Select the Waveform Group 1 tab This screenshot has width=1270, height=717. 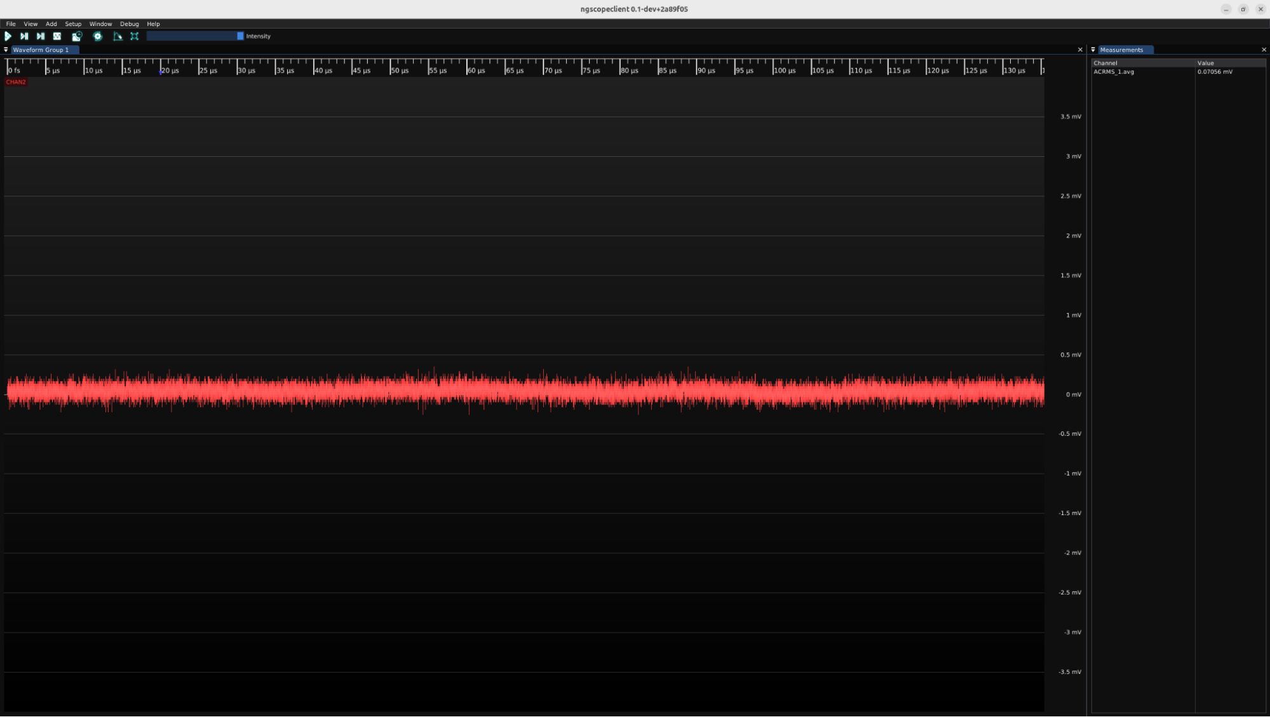(x=41, y=50)
